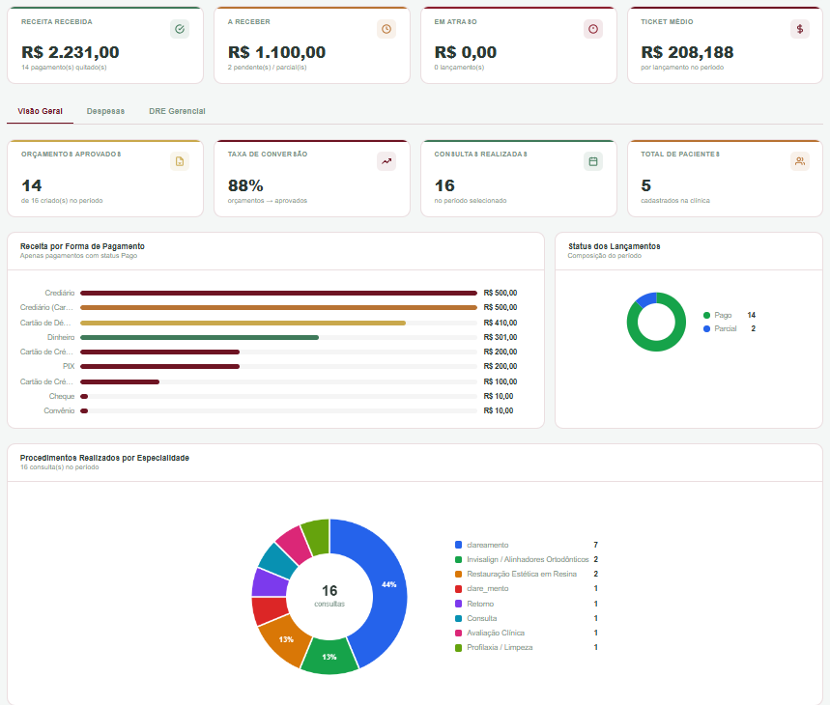Click the green 13% donut segment
The image size is (830, 705).
[329, 657]
